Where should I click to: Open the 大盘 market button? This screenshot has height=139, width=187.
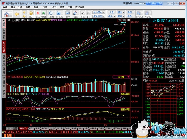pyautogui.click(x=111, y=12)
